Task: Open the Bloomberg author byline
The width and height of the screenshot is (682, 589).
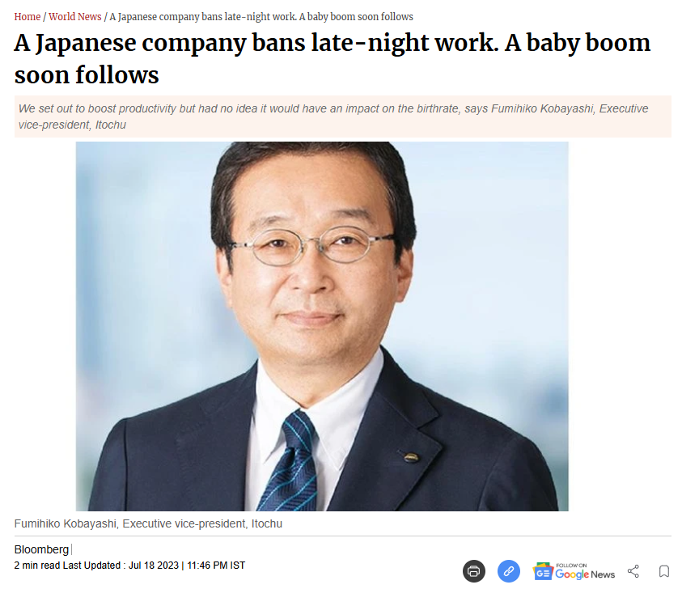Action: click(41, 549)
